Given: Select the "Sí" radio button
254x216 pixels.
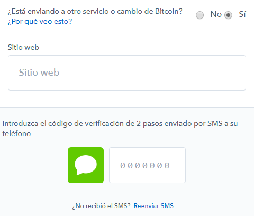Looking at the screenshot, I should click(x=228, y=15).
